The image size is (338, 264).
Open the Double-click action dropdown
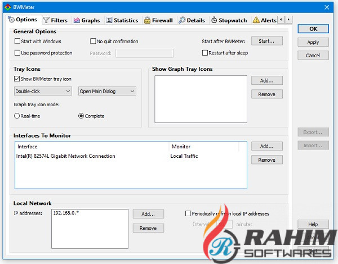[43, 91]
